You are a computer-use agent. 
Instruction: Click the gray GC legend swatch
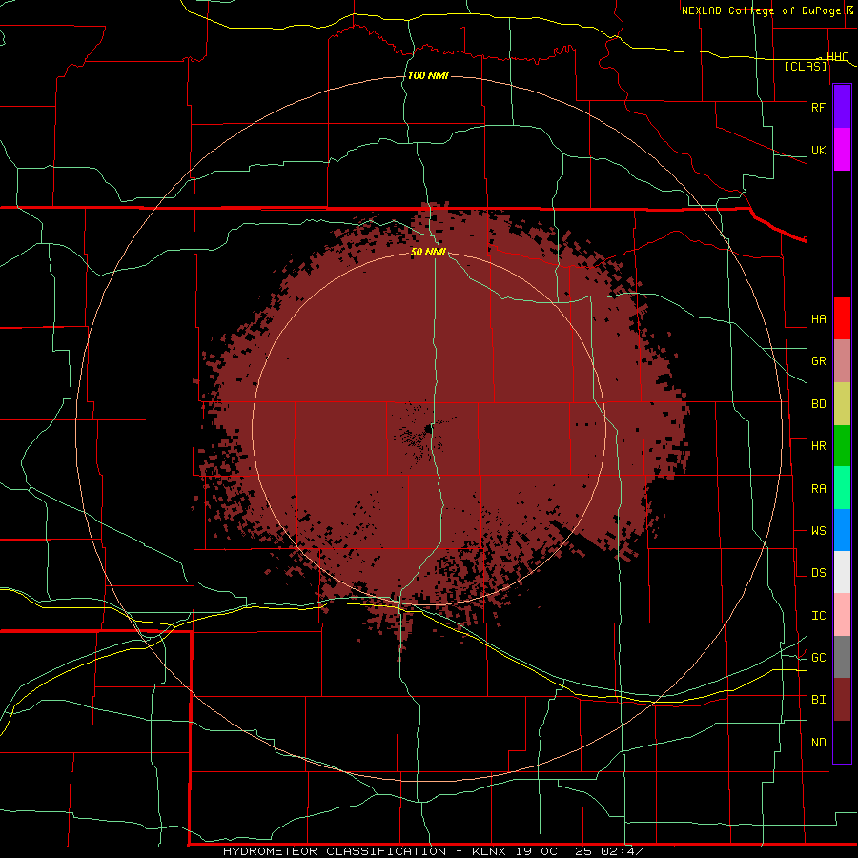click(x=842, y=657)
